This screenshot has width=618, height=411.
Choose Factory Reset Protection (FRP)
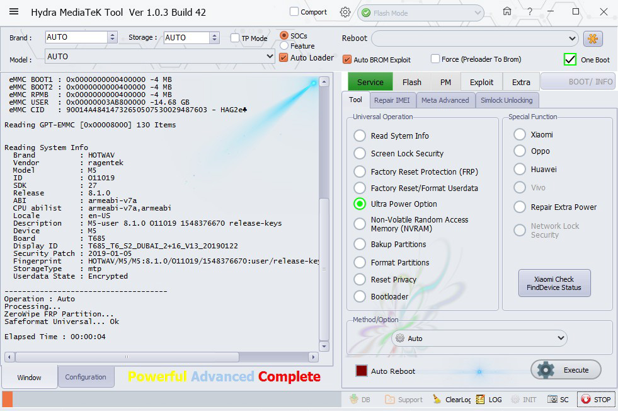point(360,171)
